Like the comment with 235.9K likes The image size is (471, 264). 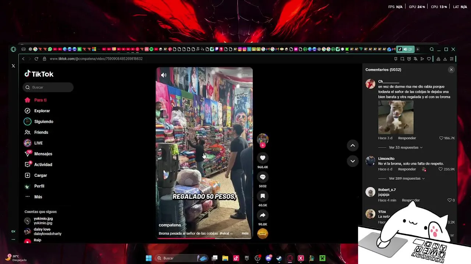click(441, 169)
